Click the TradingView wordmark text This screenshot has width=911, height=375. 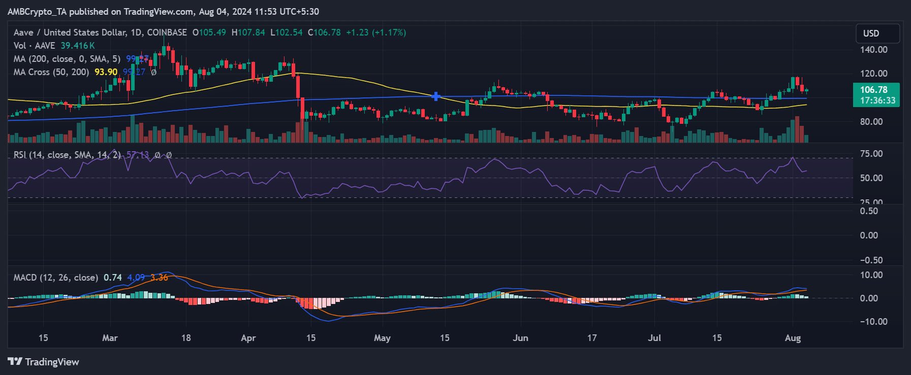tap(52, 362)
